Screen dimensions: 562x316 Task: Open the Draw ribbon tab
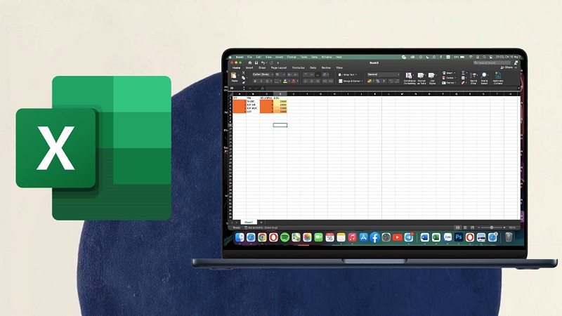point(262,67)
